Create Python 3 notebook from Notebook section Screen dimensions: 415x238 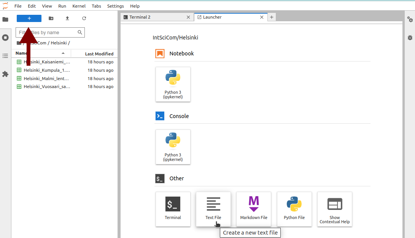click(x=173, y=84)
